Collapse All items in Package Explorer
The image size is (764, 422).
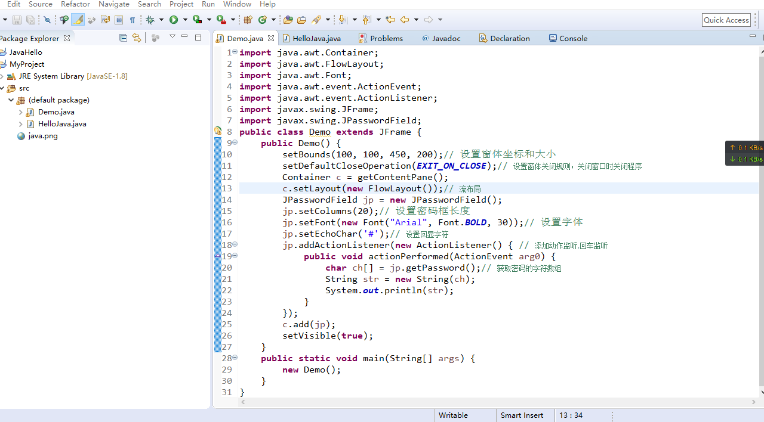(123, 38)
